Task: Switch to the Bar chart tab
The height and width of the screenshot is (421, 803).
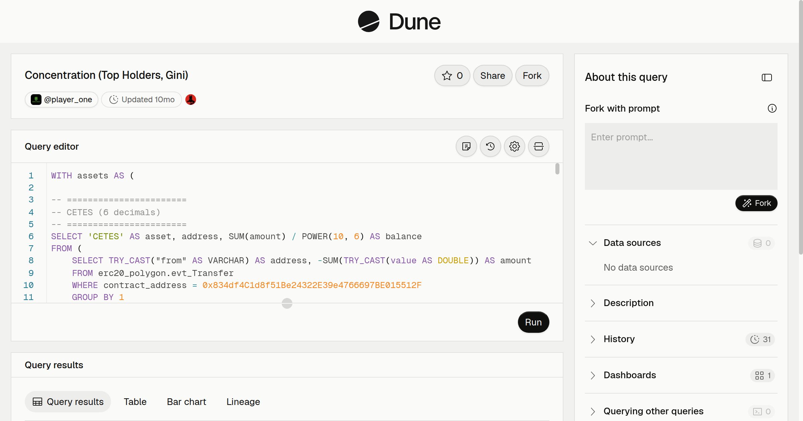Action: [x=186, y=402]
